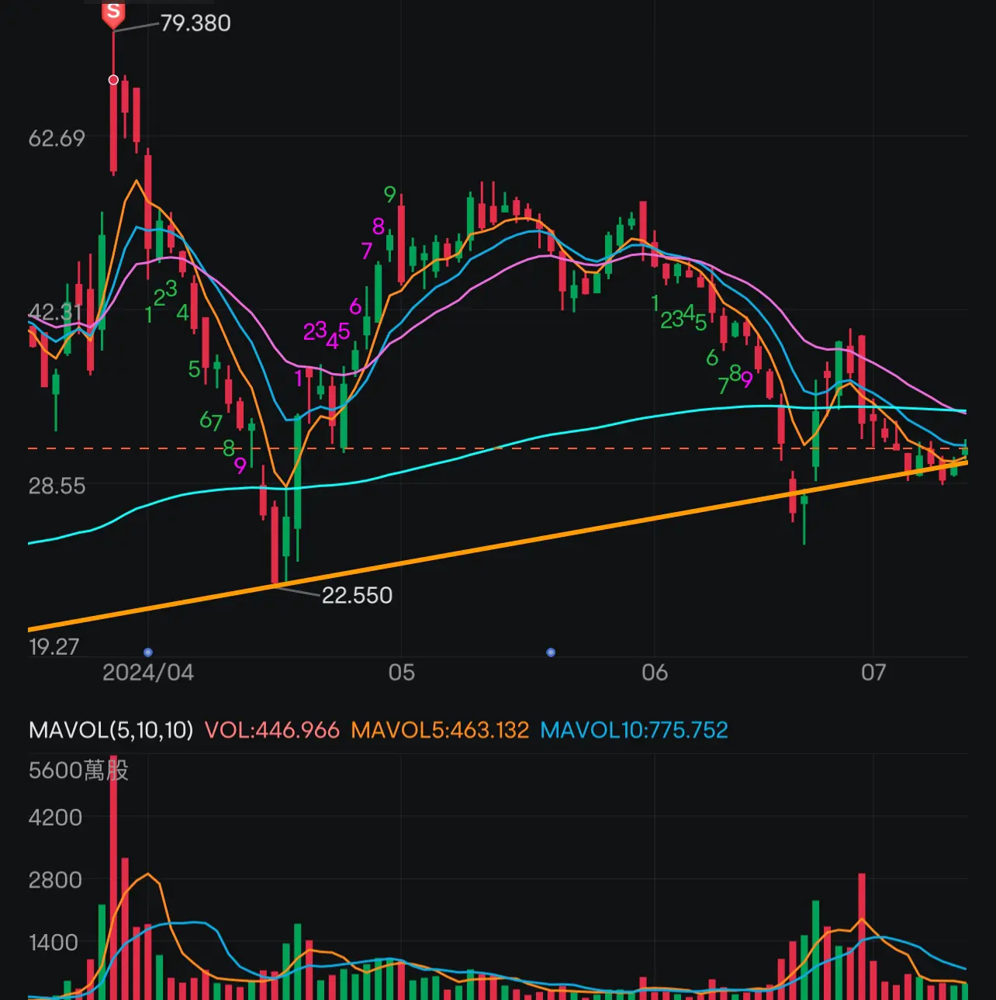996x1000 pixels.
Task: Click the red S sell signal marker
Action: click(113, 14)
